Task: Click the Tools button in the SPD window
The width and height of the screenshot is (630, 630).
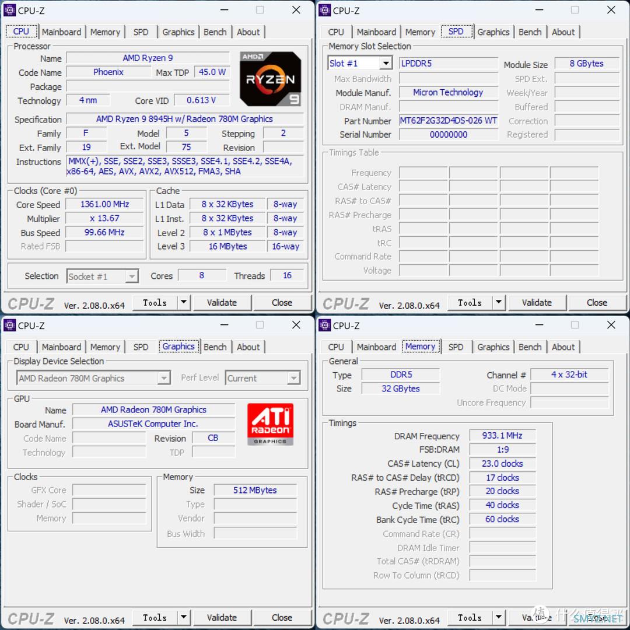Action: [470, 302]
